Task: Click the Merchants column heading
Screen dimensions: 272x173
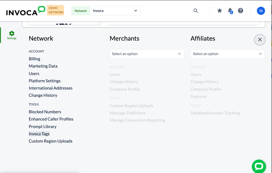Action: point(124,38)
